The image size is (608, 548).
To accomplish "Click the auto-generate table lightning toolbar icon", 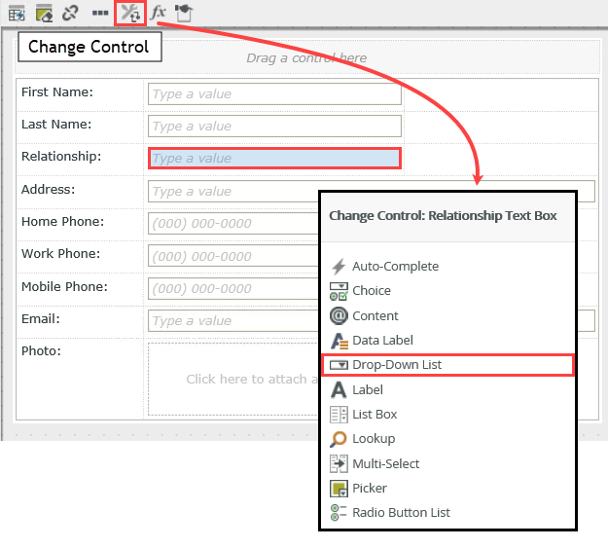I will (x=17, y=14).
